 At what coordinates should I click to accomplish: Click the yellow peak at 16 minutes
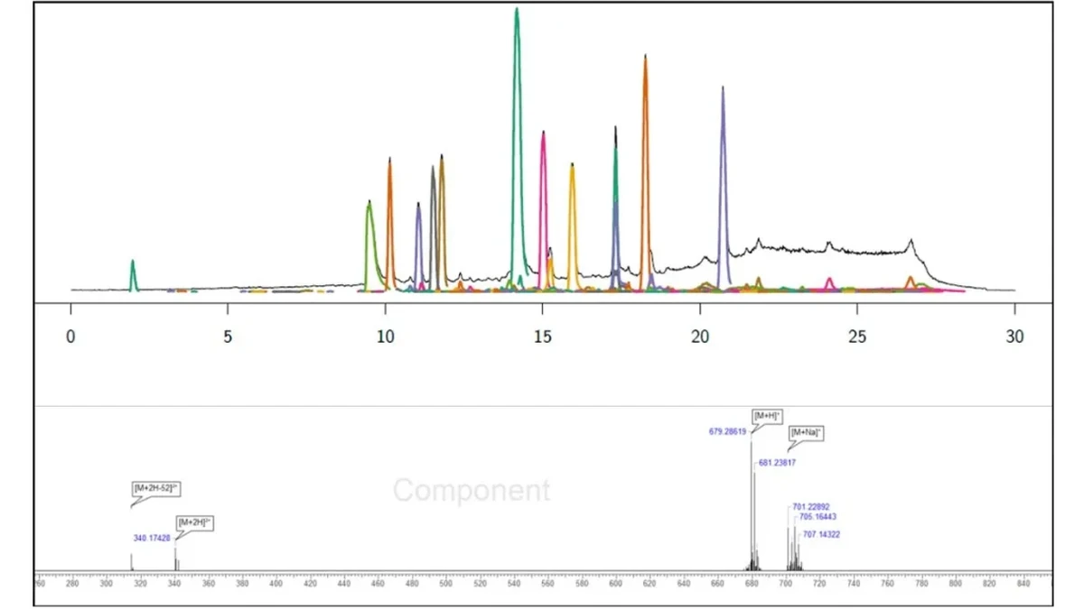tap(572, 226)
